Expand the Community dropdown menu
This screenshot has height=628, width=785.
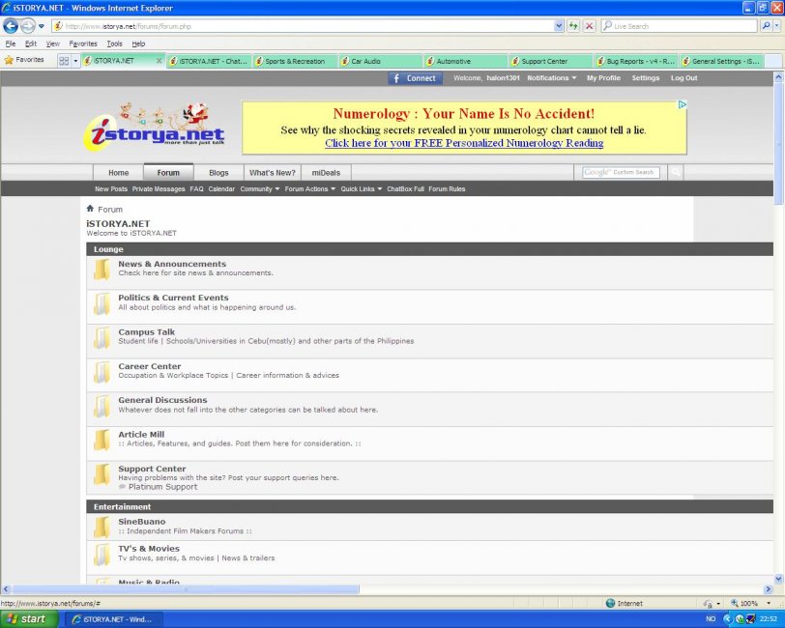point(259,189)
